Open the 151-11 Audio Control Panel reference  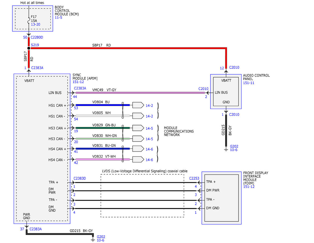point(249,83)
